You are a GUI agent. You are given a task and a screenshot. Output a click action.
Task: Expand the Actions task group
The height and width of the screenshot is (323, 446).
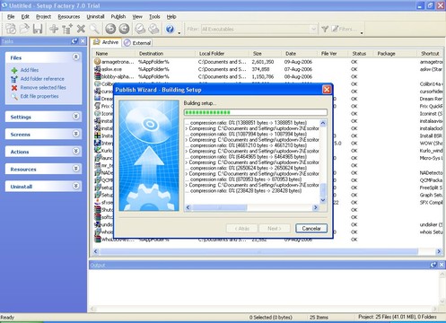coord(76,151)
